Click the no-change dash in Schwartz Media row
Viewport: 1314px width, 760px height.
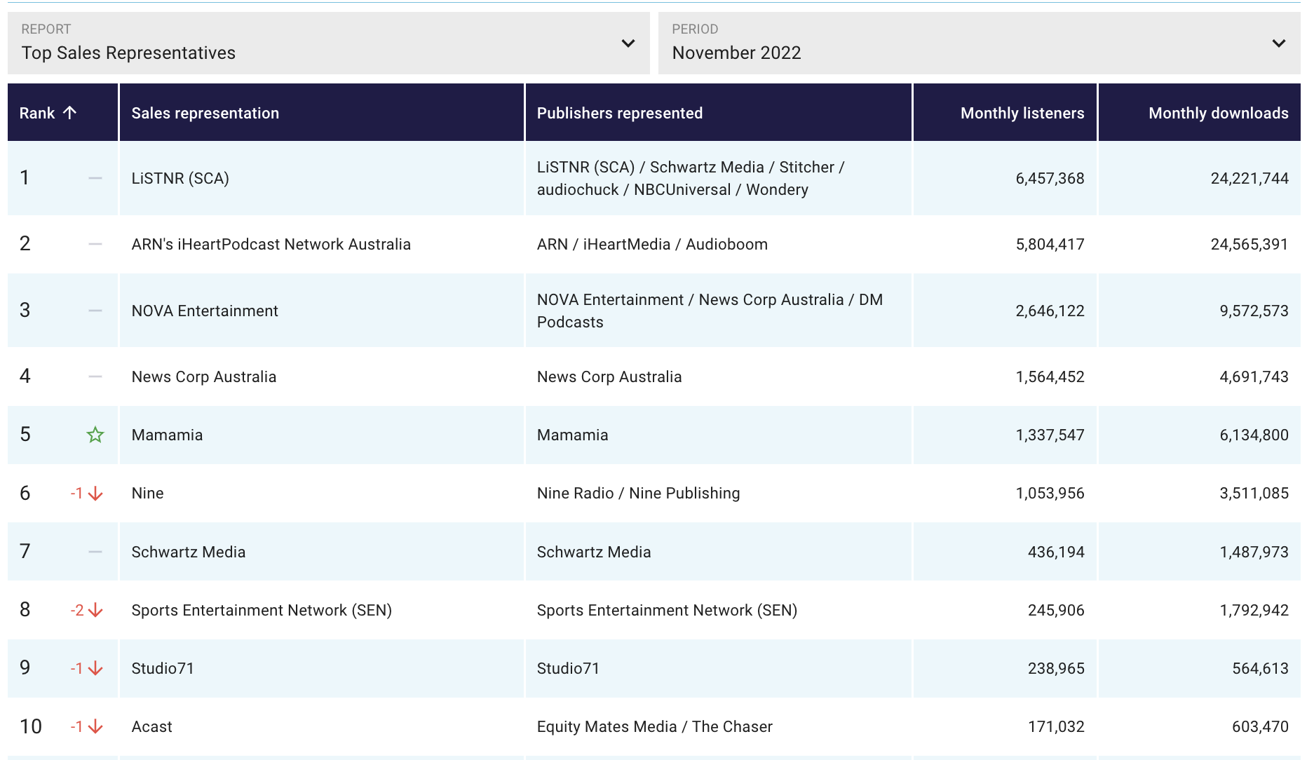95,552
